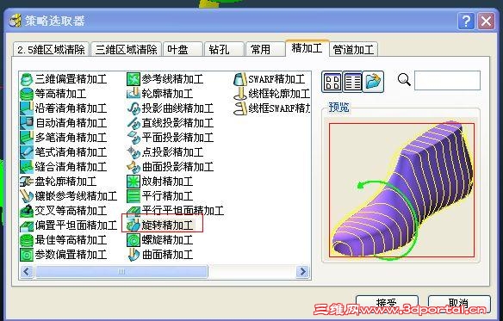The height and width of the screenshot is (321, 503).
Task: Click the 取消 cancel button
Action: 459,304
